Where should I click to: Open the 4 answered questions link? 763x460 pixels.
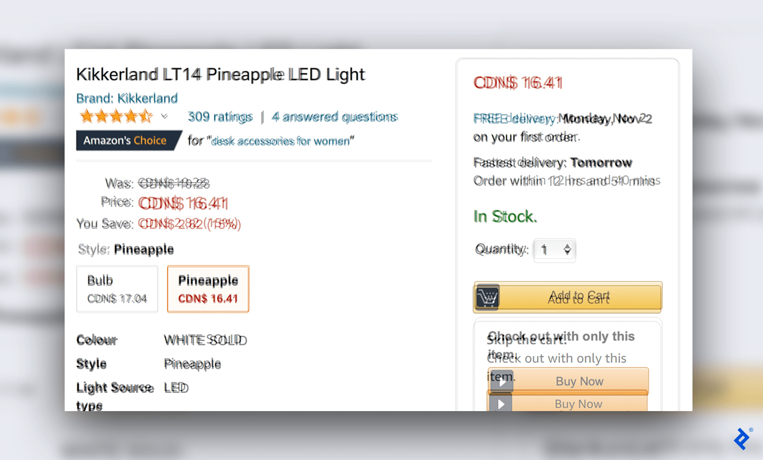point(335,116)
